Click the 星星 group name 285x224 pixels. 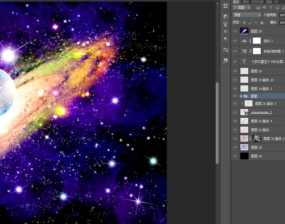click(254, 96)
